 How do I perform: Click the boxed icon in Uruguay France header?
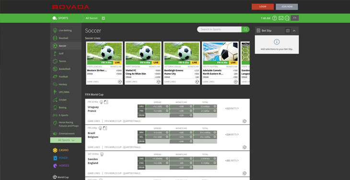pyautogui.click(x=106, y=102)
